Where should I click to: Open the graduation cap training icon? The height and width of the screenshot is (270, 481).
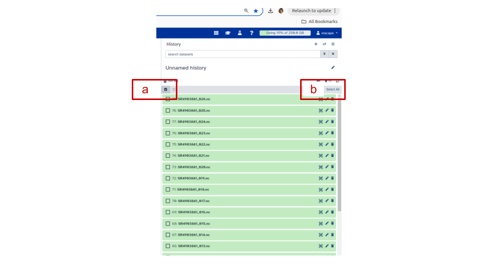tap(228, 33)
